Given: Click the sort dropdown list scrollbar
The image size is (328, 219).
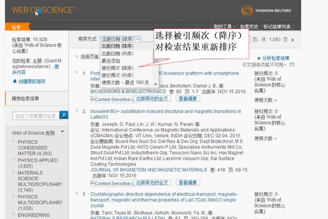Looking at the screenshot, I should 156,64.
